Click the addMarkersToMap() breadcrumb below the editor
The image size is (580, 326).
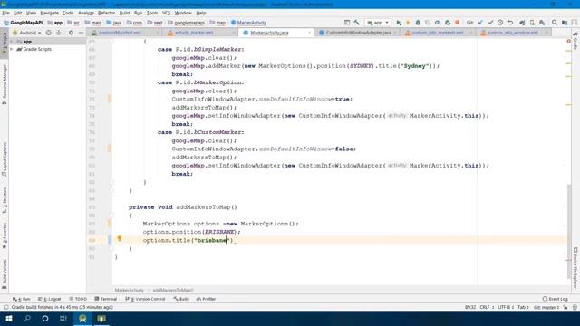click(x=173, y=291)
